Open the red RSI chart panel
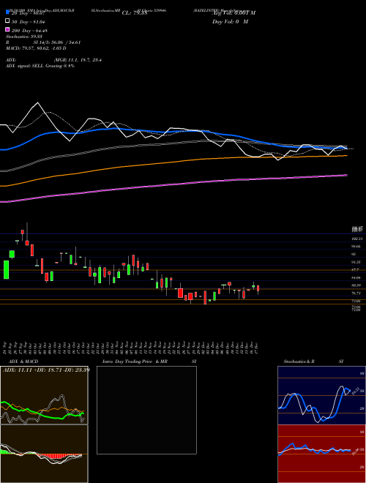 click(x=321, y=454)
